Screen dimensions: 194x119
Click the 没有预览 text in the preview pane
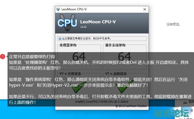click(173, 24)
